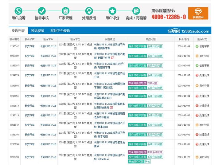
Task: Click purple 影音系统故障 tag in row 1289459
Action: 155,152
